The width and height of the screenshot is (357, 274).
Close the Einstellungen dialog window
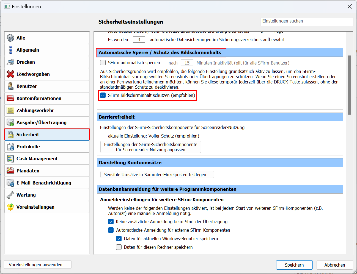(x=350, y=6)
